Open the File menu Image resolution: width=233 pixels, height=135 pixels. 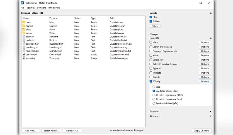tap(23, 8)
